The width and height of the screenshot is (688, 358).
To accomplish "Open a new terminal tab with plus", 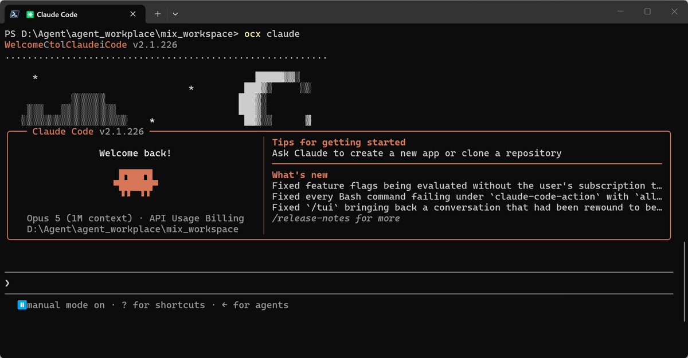I will (x=158, y=14).
